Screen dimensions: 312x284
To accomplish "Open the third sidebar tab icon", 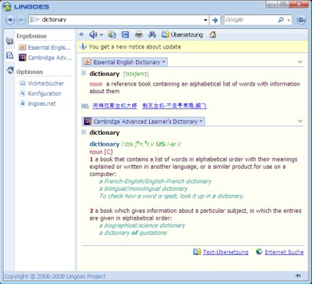I will (x=10, y=70).
